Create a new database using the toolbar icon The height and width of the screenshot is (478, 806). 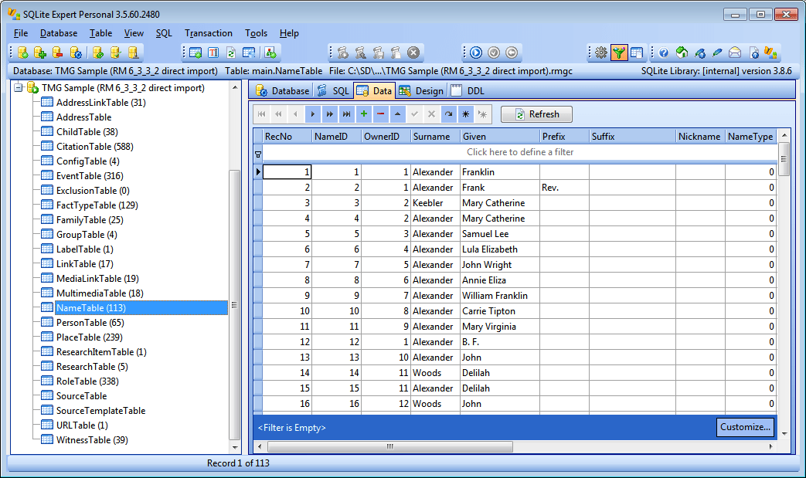pos(22,53)
